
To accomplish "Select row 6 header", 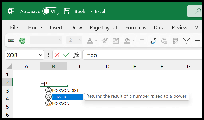I will point(7,114).
